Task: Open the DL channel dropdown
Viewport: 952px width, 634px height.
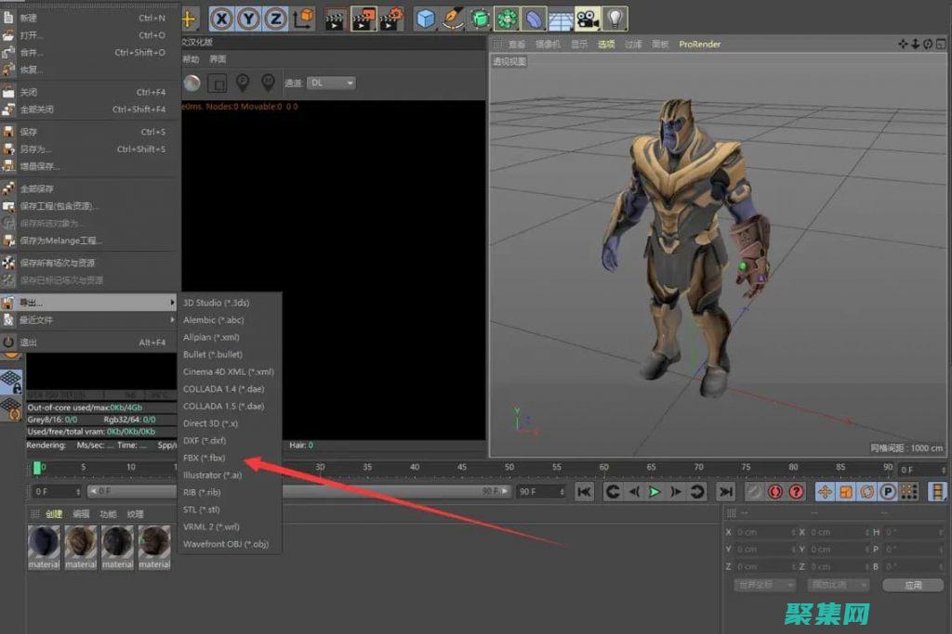Action: 332,84
